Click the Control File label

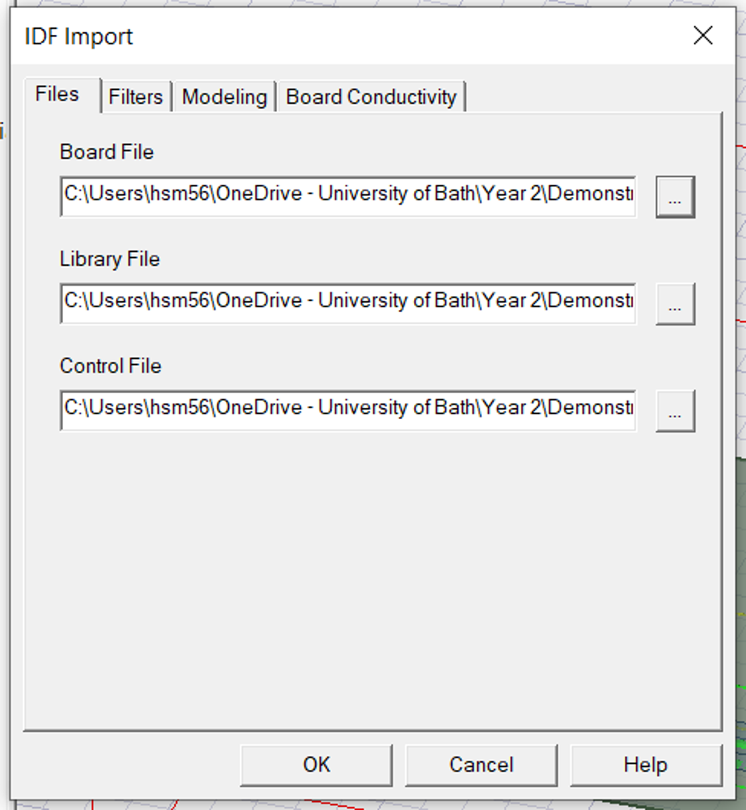pos(110,366)
